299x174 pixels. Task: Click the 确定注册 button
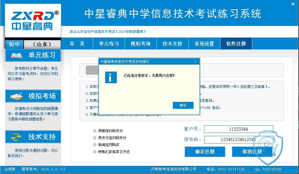click(x=205, y=152)
